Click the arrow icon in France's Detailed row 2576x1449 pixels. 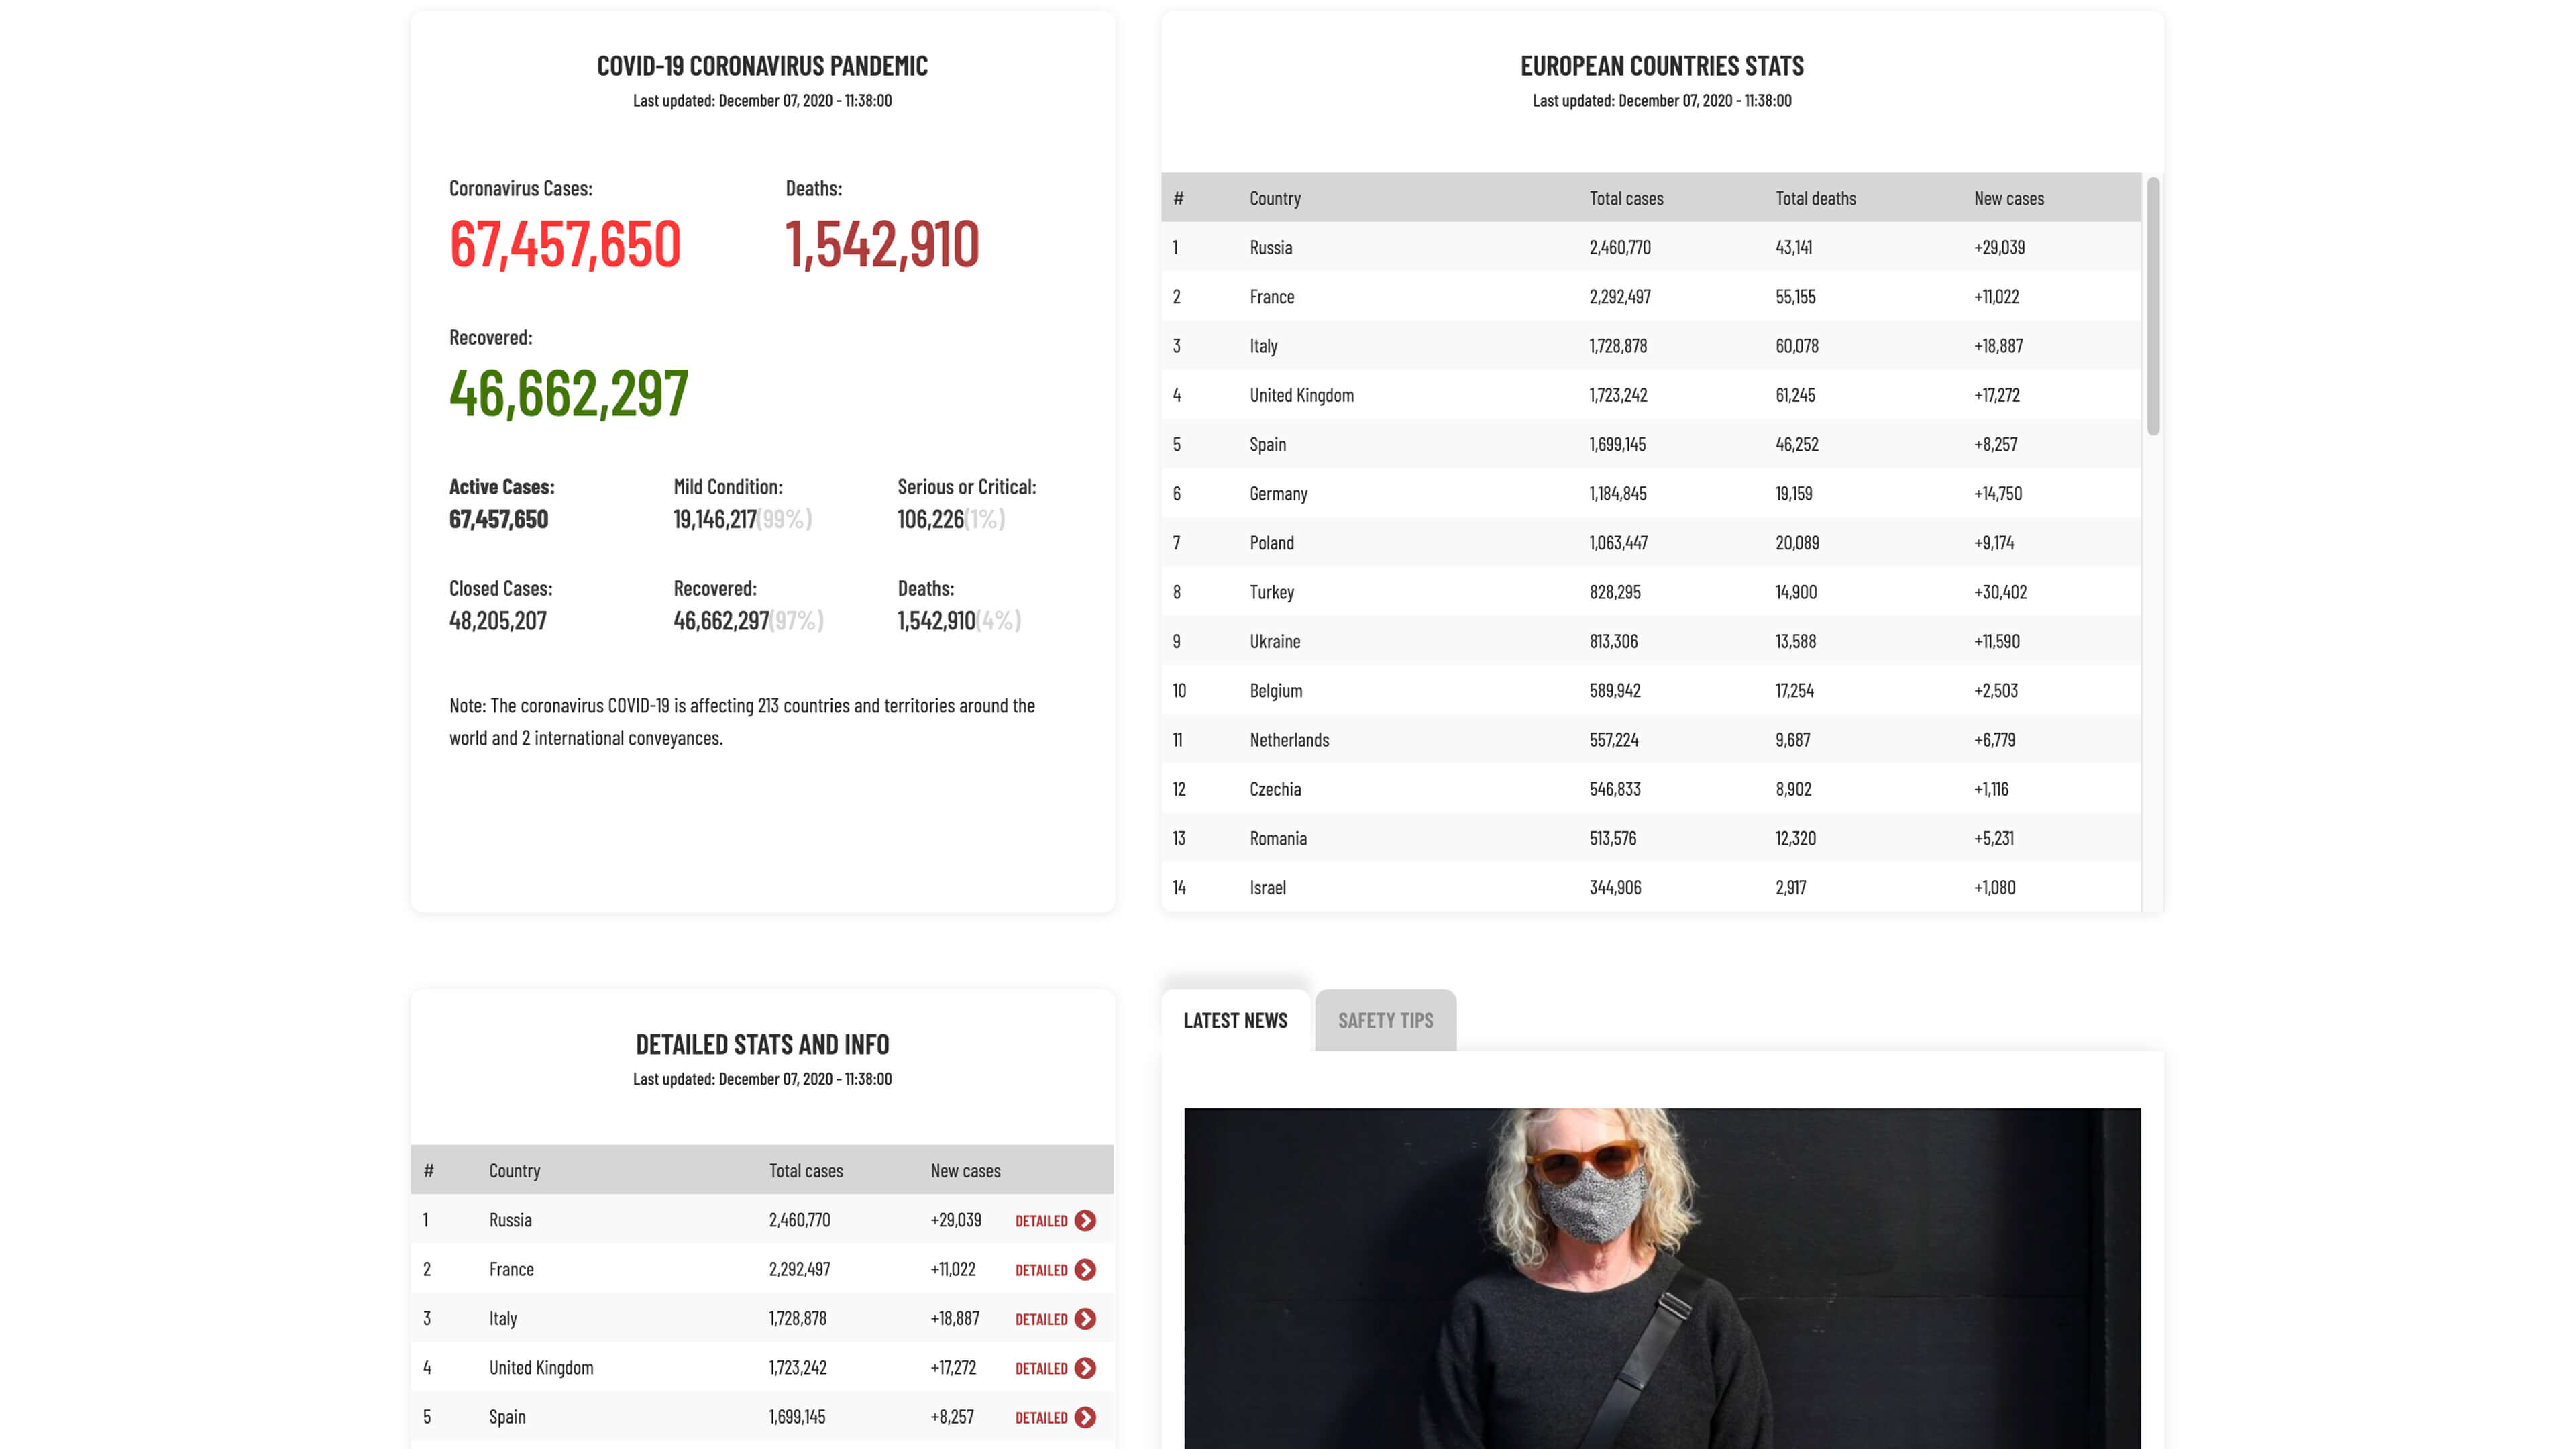point(1085,1269)
